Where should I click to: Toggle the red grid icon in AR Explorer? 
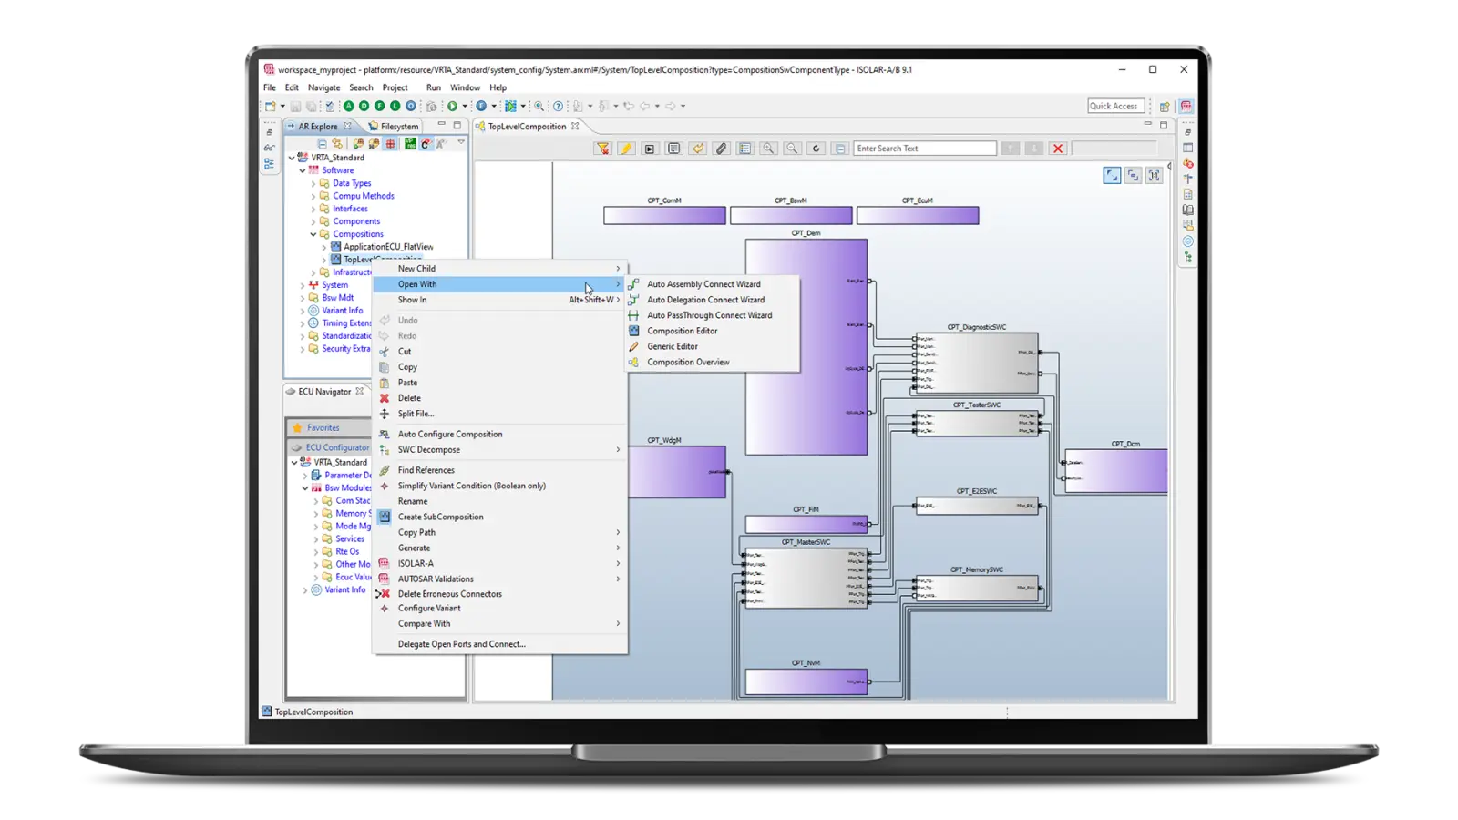(x=390, y=143)
